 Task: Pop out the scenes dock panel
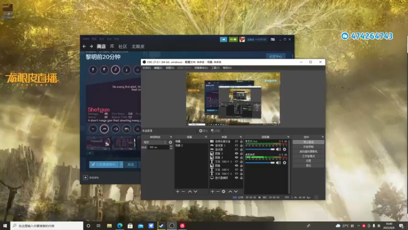coord(206,137)
